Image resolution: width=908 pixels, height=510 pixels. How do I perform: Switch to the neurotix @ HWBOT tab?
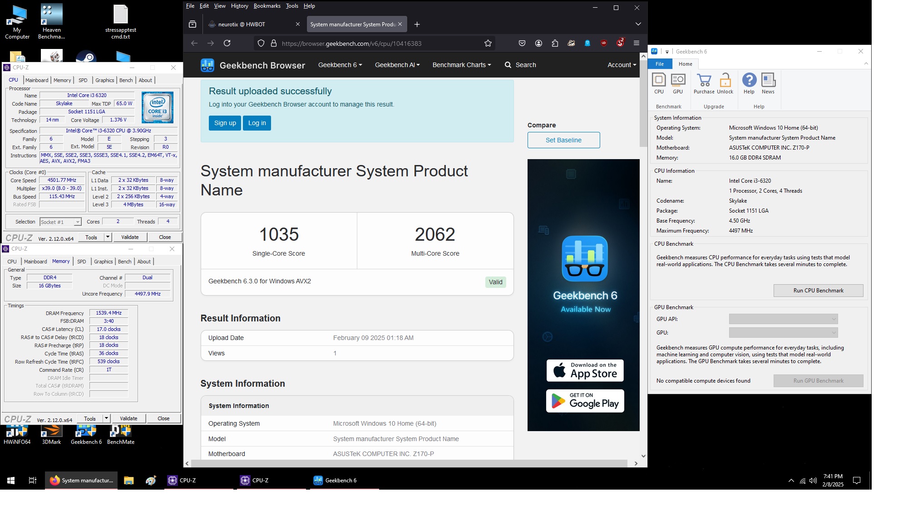[x=254, y=24]
